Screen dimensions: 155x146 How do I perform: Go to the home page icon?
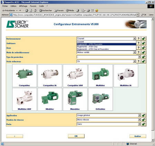pyautogui.click(x=35, y=10)
